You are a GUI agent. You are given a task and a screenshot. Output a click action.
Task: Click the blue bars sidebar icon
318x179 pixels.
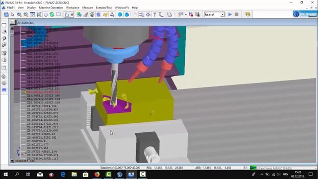pos(4,89)
